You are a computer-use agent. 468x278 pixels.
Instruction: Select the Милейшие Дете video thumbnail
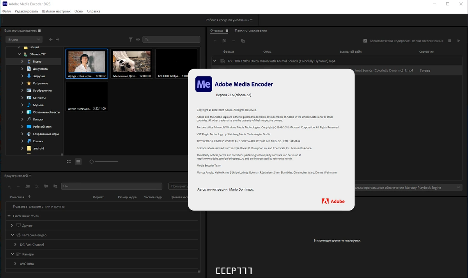pyautogui.click(x=131, y=64)
